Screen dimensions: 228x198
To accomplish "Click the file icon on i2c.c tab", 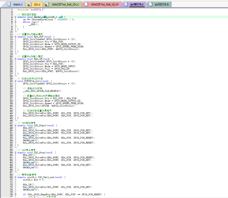I will (30, 5).
